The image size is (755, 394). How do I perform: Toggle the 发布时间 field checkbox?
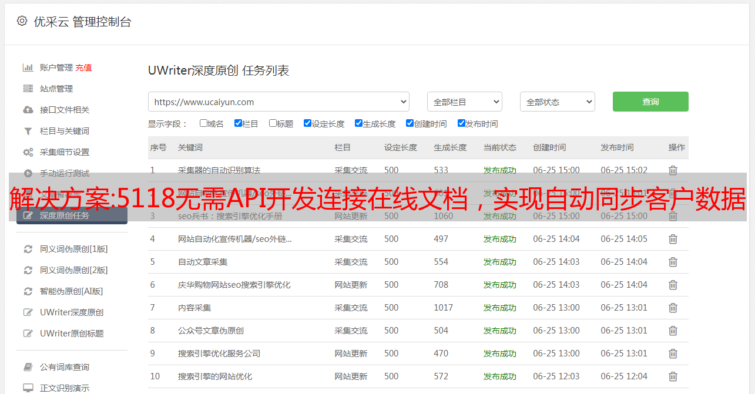(461, 123)
